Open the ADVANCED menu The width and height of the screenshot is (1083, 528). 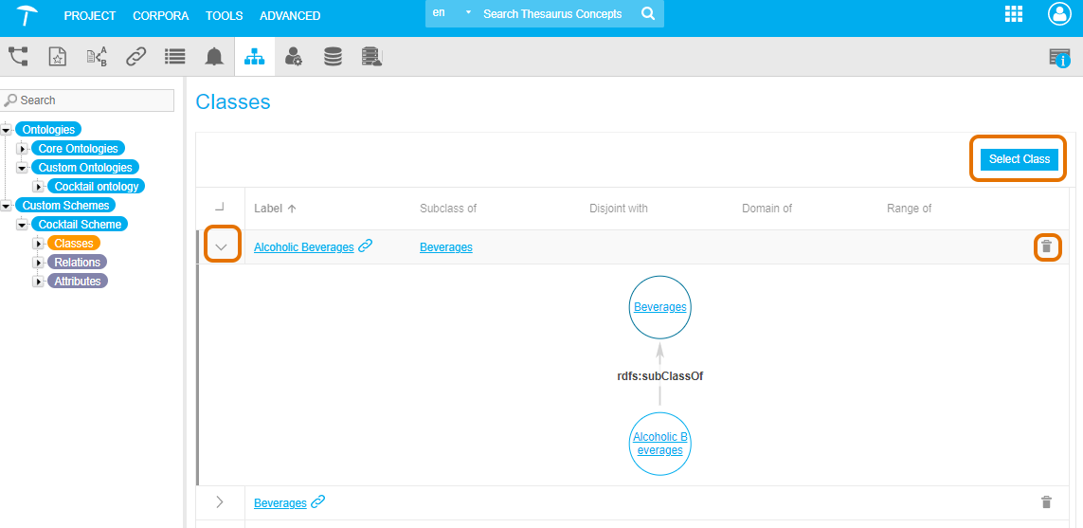coord(290,15)
